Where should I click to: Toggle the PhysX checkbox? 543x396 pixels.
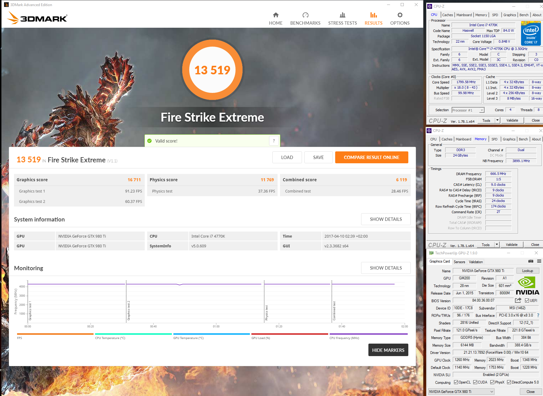tap(492, 382)
